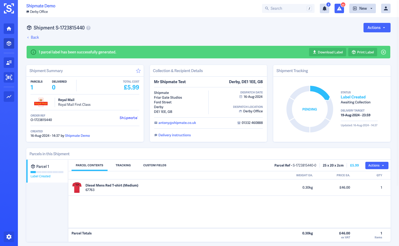Screen dimensions: 399x246
Task: Open the New dropdown menu
Action: [362, 8]
